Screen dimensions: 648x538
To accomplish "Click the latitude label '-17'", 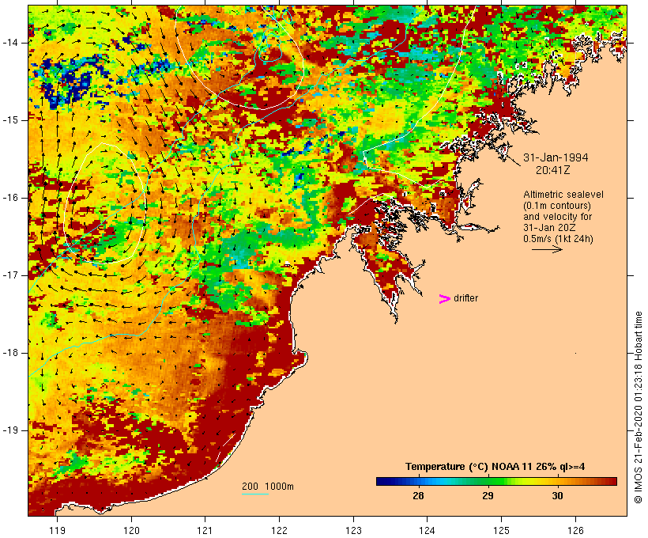I will (10, 275).
